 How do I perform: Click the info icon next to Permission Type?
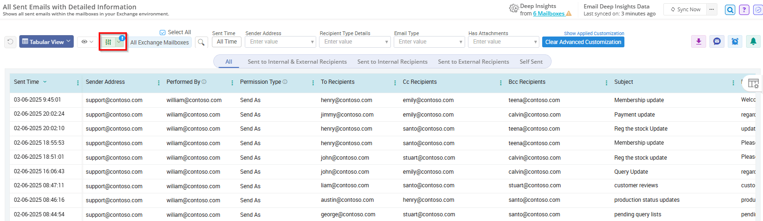(x=285, y=81)
